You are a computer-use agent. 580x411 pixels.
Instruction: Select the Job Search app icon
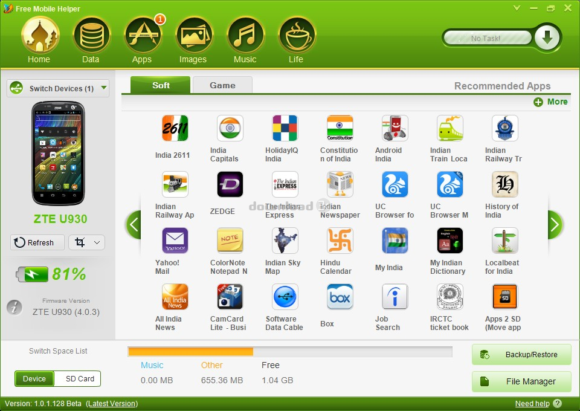[395, 297]
